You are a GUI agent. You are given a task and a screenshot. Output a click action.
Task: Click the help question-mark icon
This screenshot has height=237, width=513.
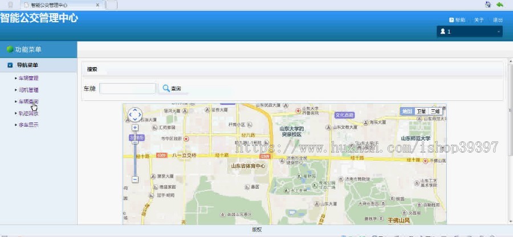tap(451, 20)
